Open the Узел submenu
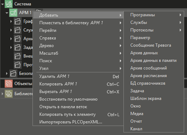This screenshot has width=187, height=135. (78, 68)
